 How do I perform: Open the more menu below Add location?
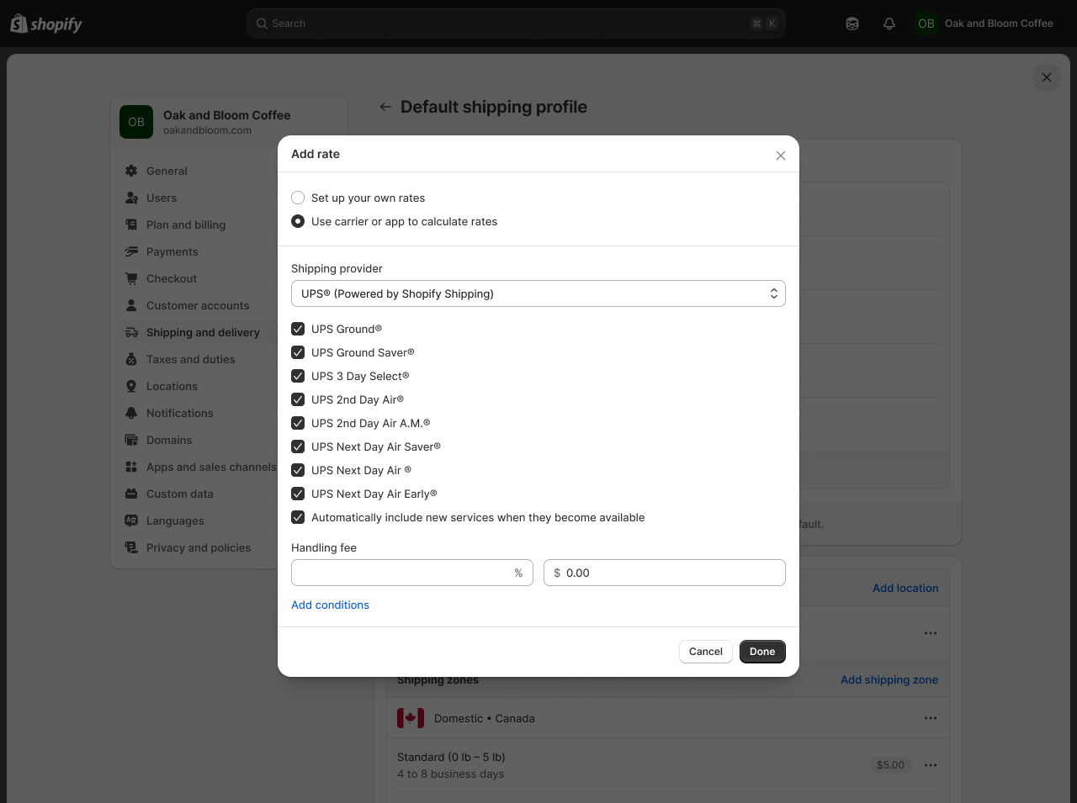coord(931,633)
